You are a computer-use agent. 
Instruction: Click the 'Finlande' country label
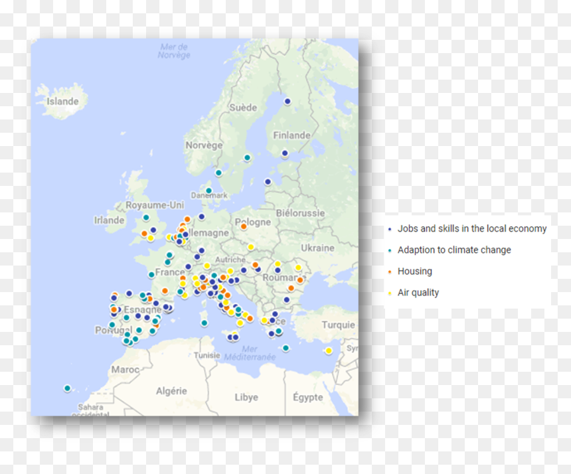click(x=291, y=135)
